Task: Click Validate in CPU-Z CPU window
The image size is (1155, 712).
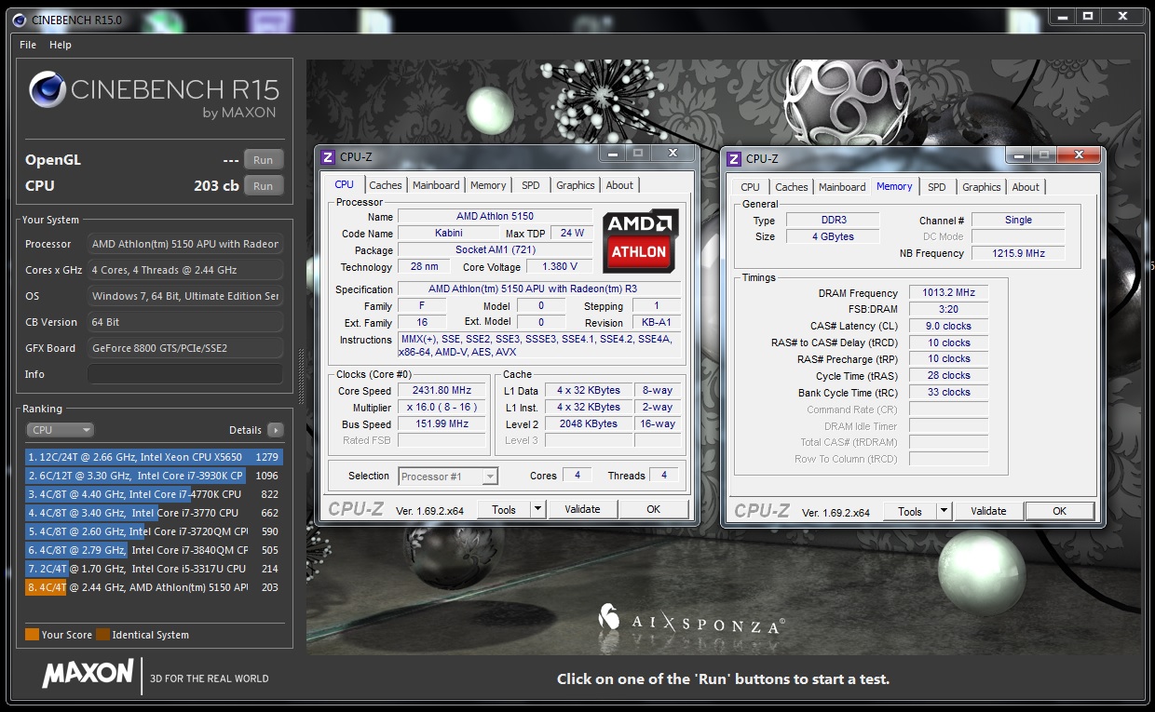Action: point(582,509)
